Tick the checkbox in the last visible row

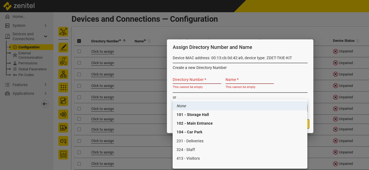click(x=79, y=163)
